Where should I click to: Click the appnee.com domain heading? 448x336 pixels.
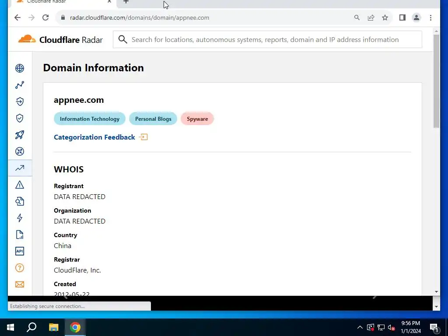coord(79,100)
